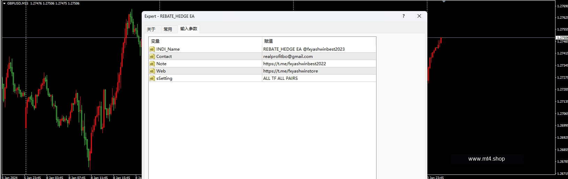Screen dimensions: 568x179
Task: Select the 输入参数 tab
Action: [x=189, y=29]
